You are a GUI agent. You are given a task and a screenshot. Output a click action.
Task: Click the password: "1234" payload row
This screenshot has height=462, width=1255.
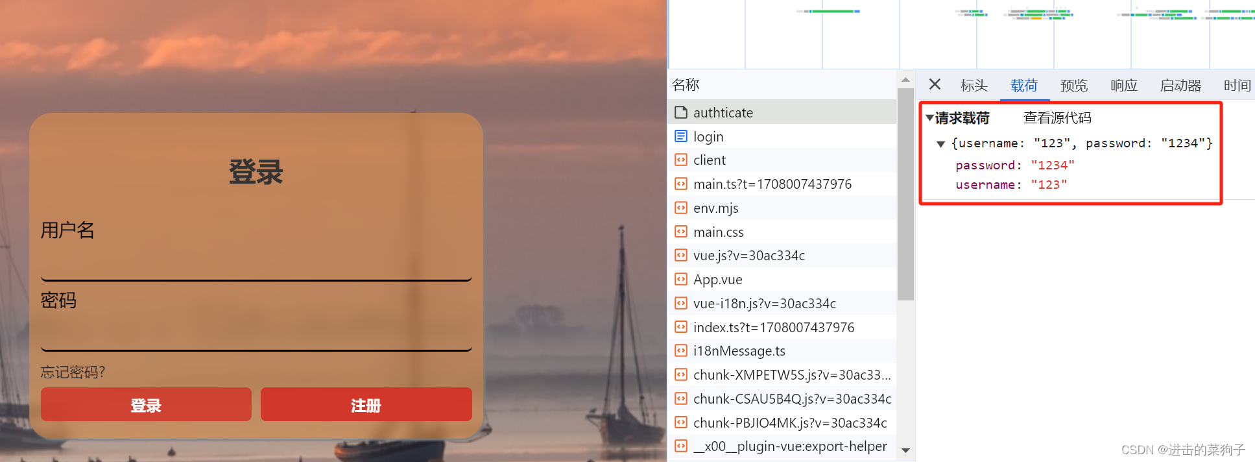[1014, 165]
